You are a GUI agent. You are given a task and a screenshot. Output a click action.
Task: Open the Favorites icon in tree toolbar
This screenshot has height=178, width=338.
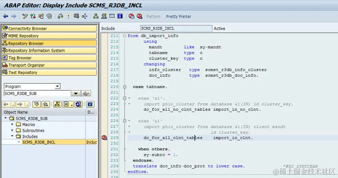click(68, 104)
